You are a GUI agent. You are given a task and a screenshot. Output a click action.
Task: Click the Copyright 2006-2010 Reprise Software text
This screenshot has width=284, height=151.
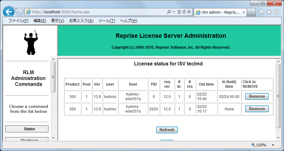tap(171, 47)
